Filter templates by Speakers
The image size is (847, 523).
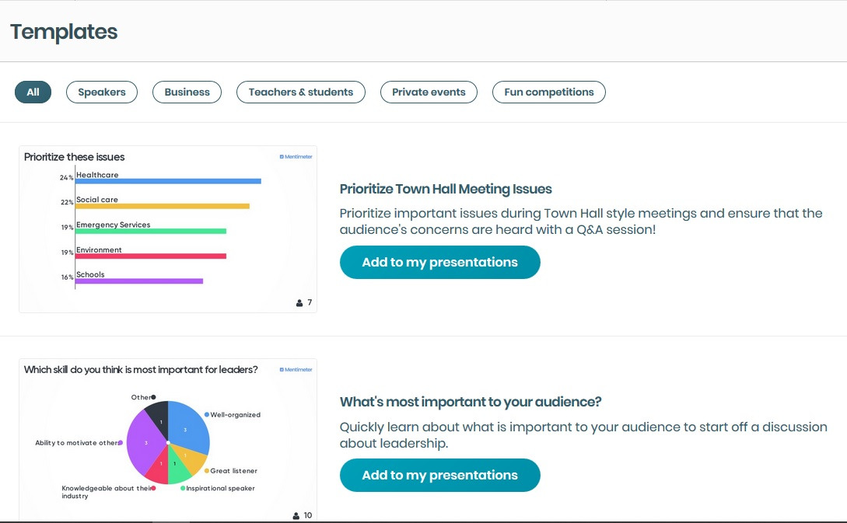[x=102, y=92]
